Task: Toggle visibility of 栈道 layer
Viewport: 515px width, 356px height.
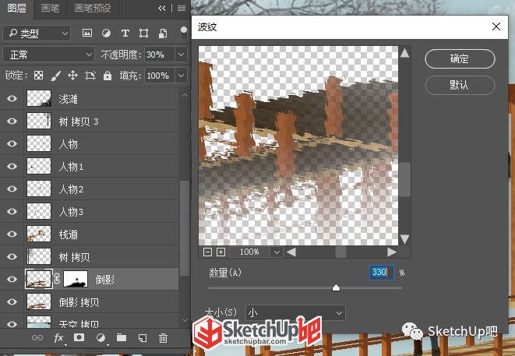Action: pyautogui.click(x=12, y=234)
